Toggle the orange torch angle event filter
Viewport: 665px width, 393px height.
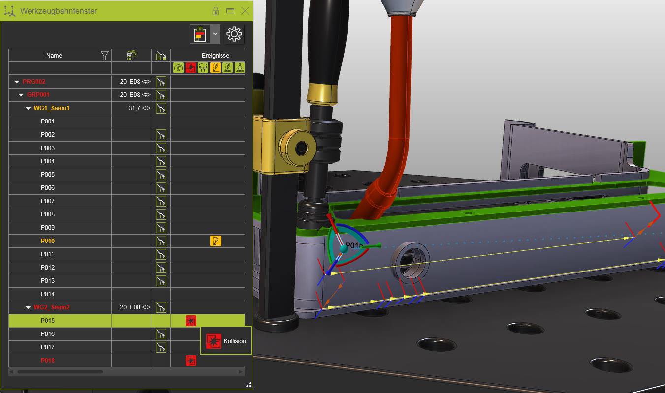215,68
